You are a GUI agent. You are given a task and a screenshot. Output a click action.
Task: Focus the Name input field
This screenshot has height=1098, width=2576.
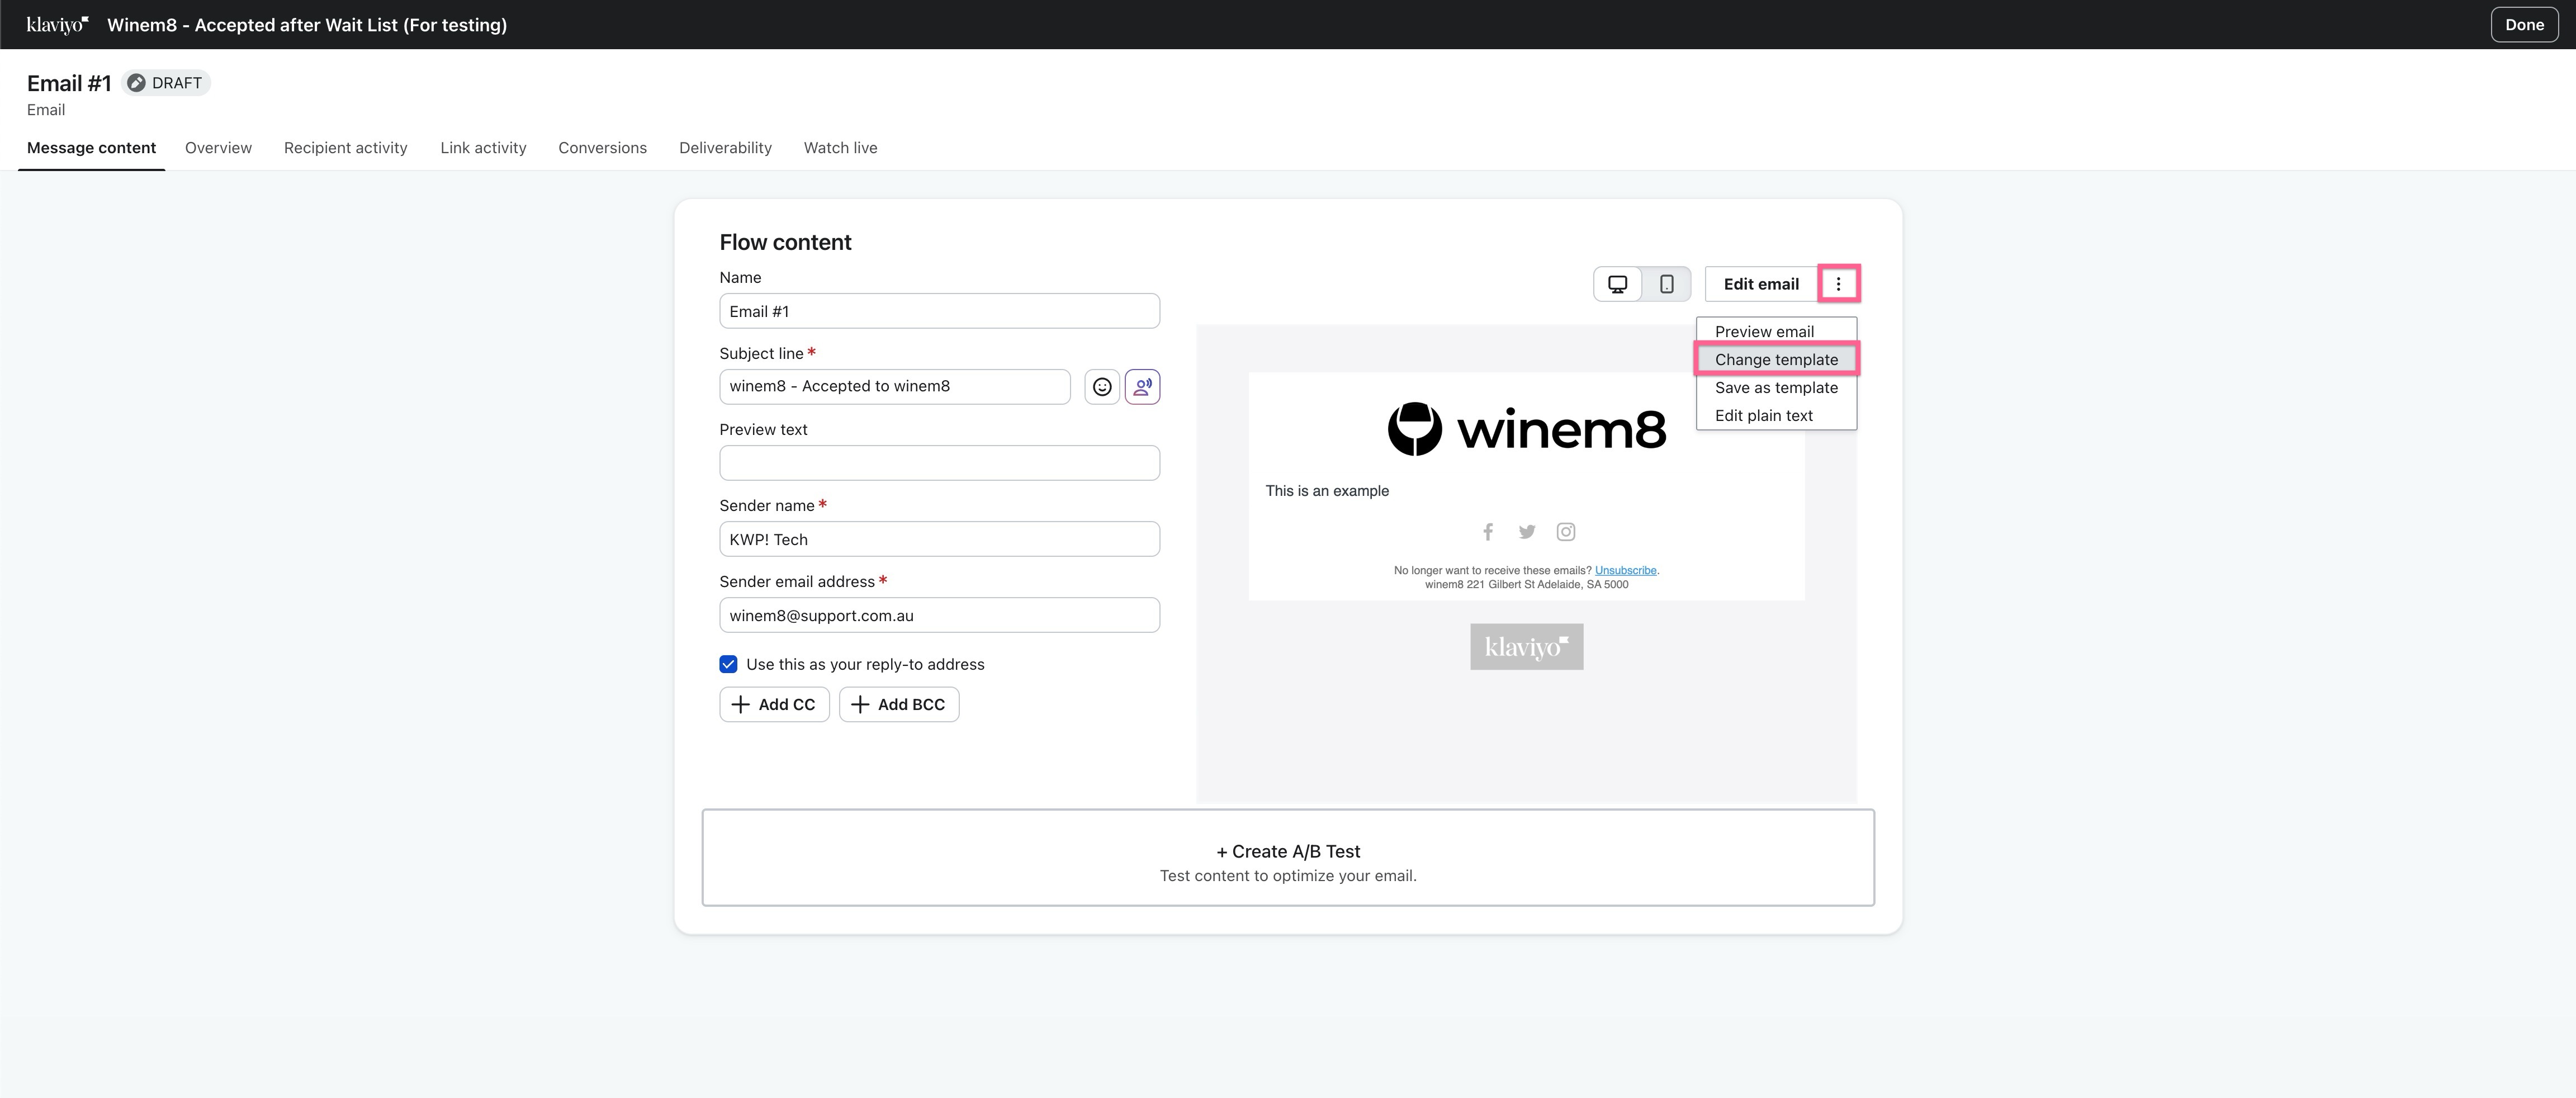click(x=939, y=311)
